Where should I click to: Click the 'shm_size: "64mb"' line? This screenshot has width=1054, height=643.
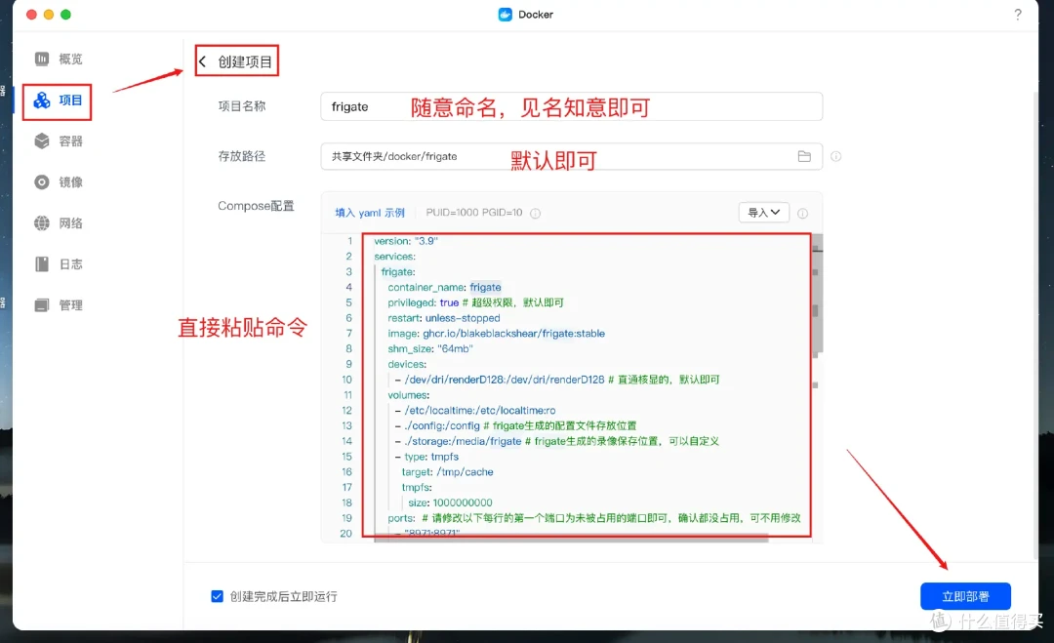click(x=430, y=349)
